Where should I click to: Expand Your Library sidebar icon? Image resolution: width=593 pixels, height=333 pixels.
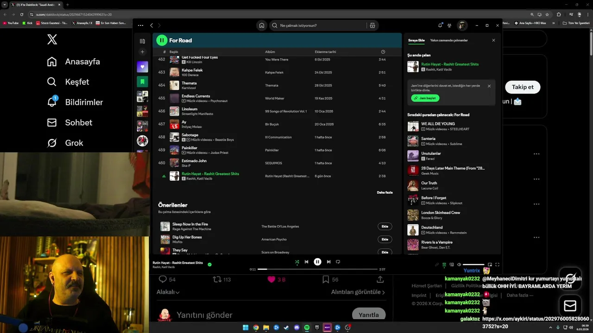click(142, 41)
